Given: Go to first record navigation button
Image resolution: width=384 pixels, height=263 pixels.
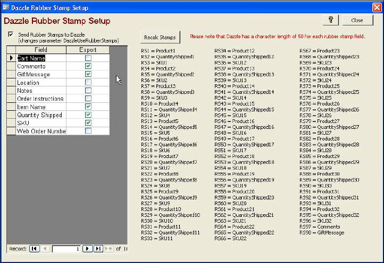Looking at the screenshot, I should 35,249.
